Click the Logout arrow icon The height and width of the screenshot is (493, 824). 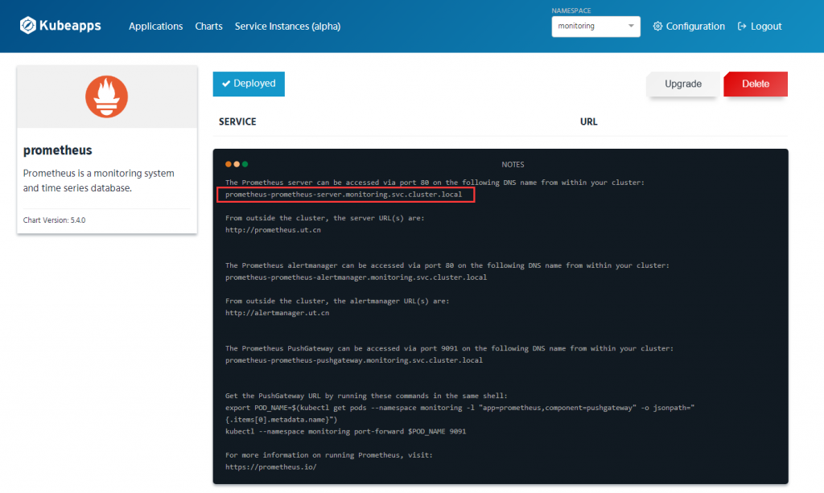coord(742,27)
